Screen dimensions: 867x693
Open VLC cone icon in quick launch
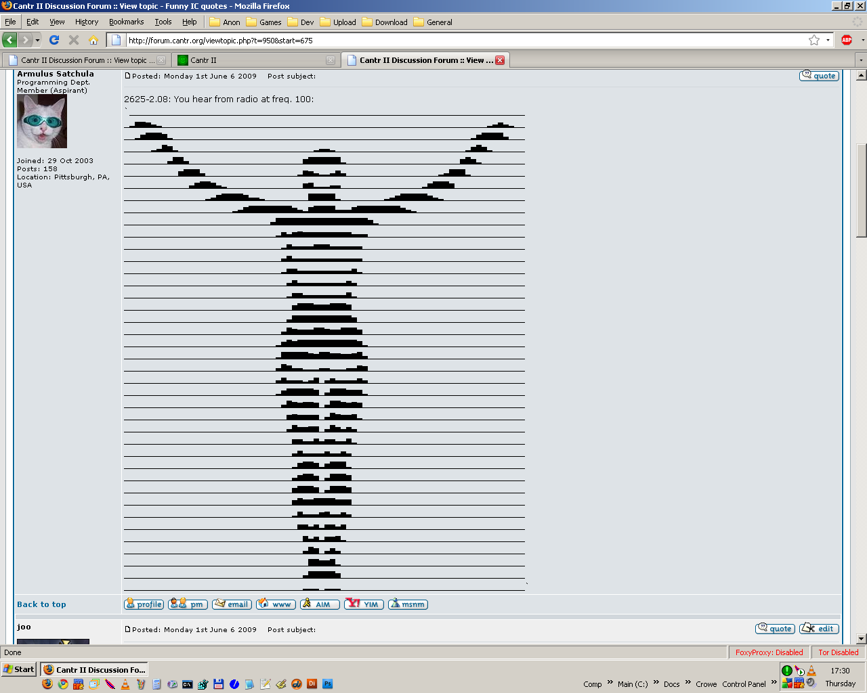point(125,684)
